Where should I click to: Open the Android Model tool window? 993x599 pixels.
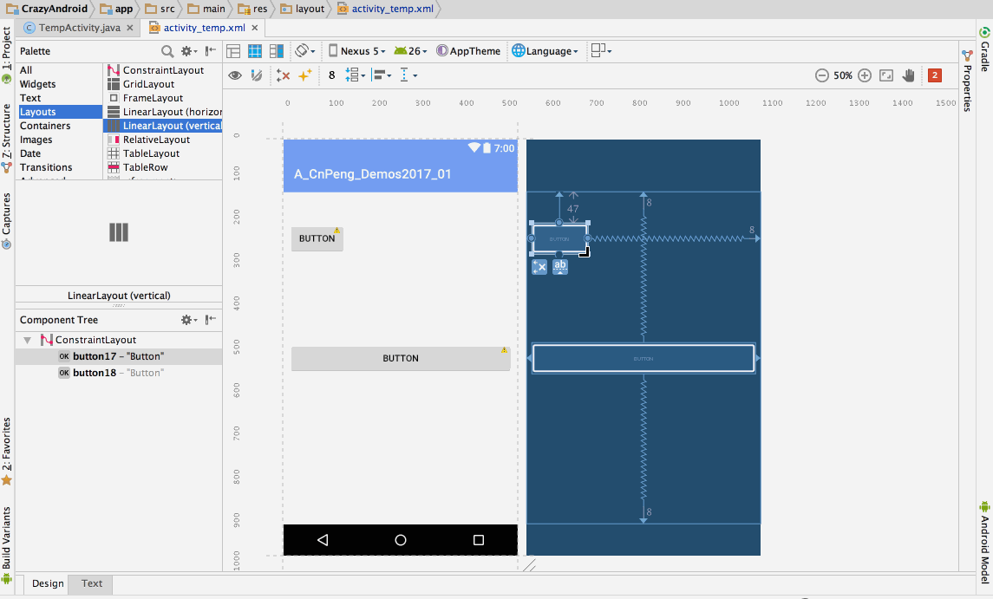click(x=985, y=542)
